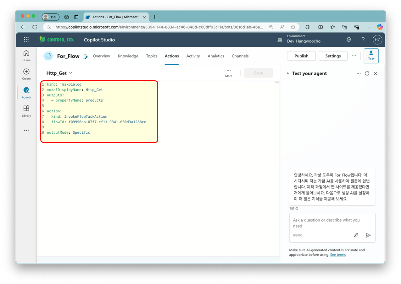This screenshot has width=401, height=284.
Task: Open test panel more options ellipsis
Action: pyautogui.click(x=359, y=73)
